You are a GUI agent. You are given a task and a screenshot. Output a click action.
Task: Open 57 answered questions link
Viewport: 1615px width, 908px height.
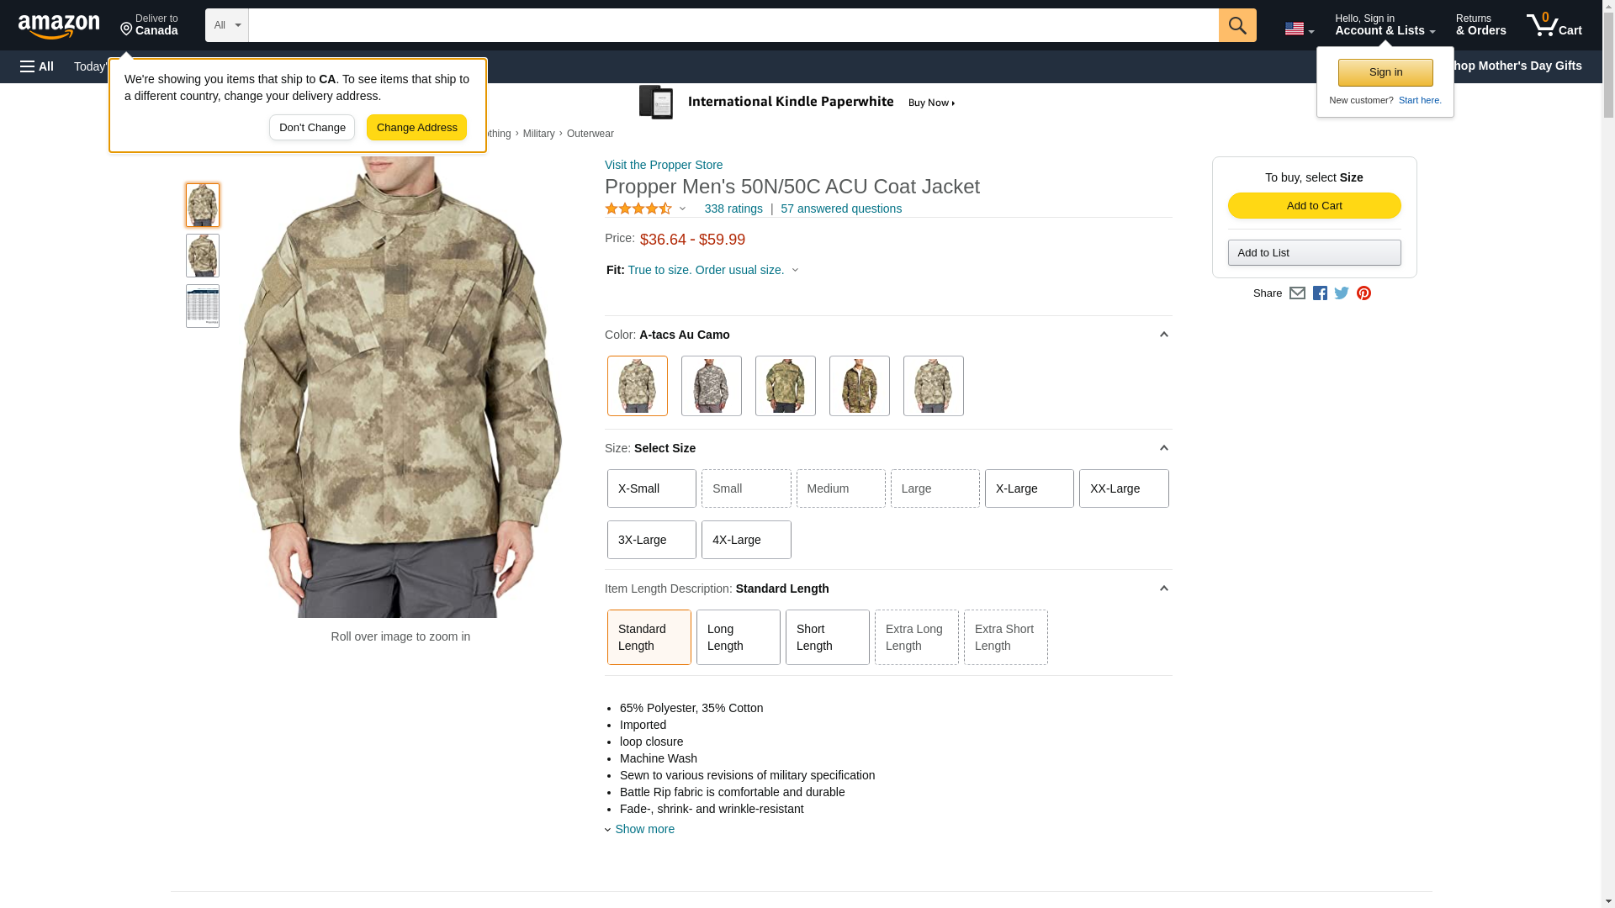point(840,209)
